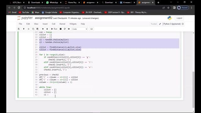Open 26. OOP - Overload... bookmark
This screenshot has height=113, width=201.
point(92,13)
